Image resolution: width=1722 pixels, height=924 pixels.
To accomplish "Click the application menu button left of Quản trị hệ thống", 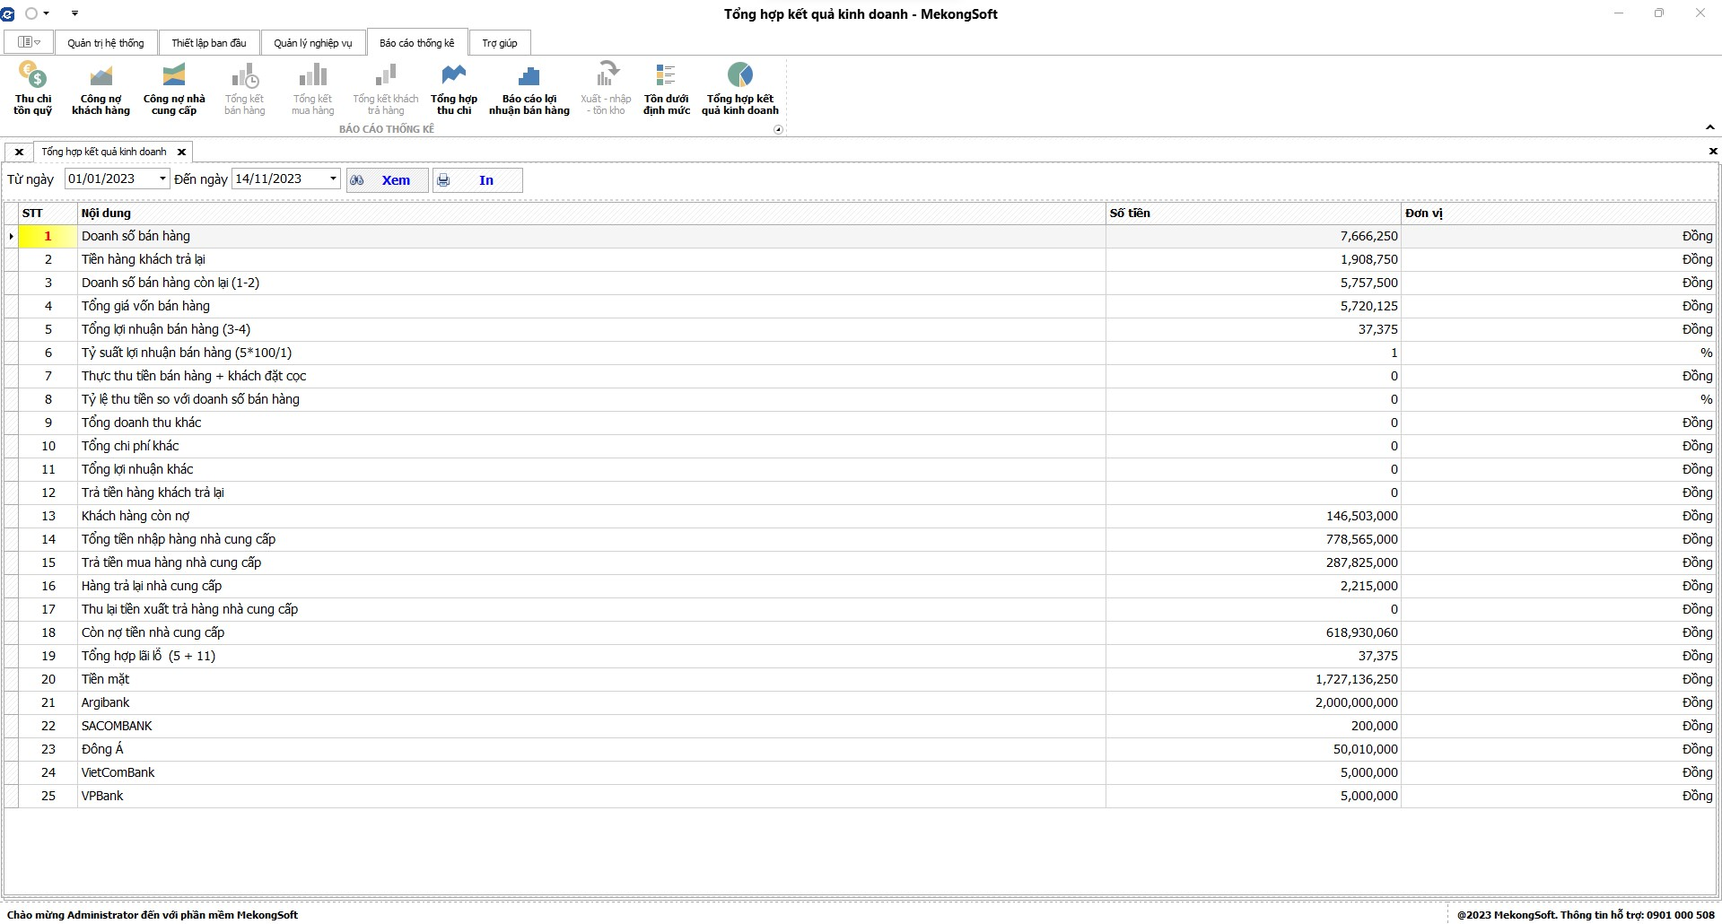I will pyautogui.click(x=30, y=42).
